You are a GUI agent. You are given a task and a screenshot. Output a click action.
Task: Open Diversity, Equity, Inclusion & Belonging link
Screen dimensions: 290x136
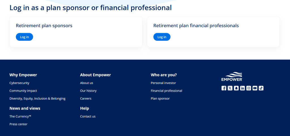pos(37,99)
